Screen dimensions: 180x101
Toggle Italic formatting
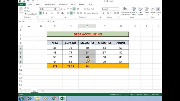[44, 13]
